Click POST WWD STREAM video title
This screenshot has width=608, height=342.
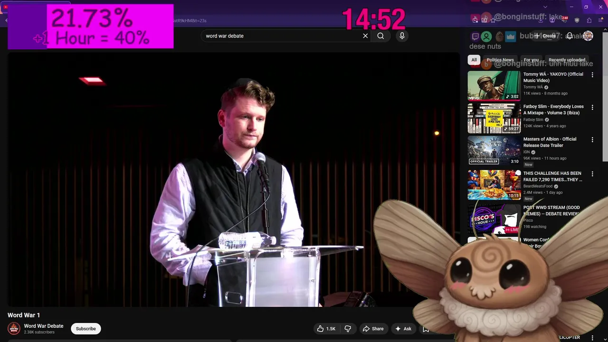point(551,210)
